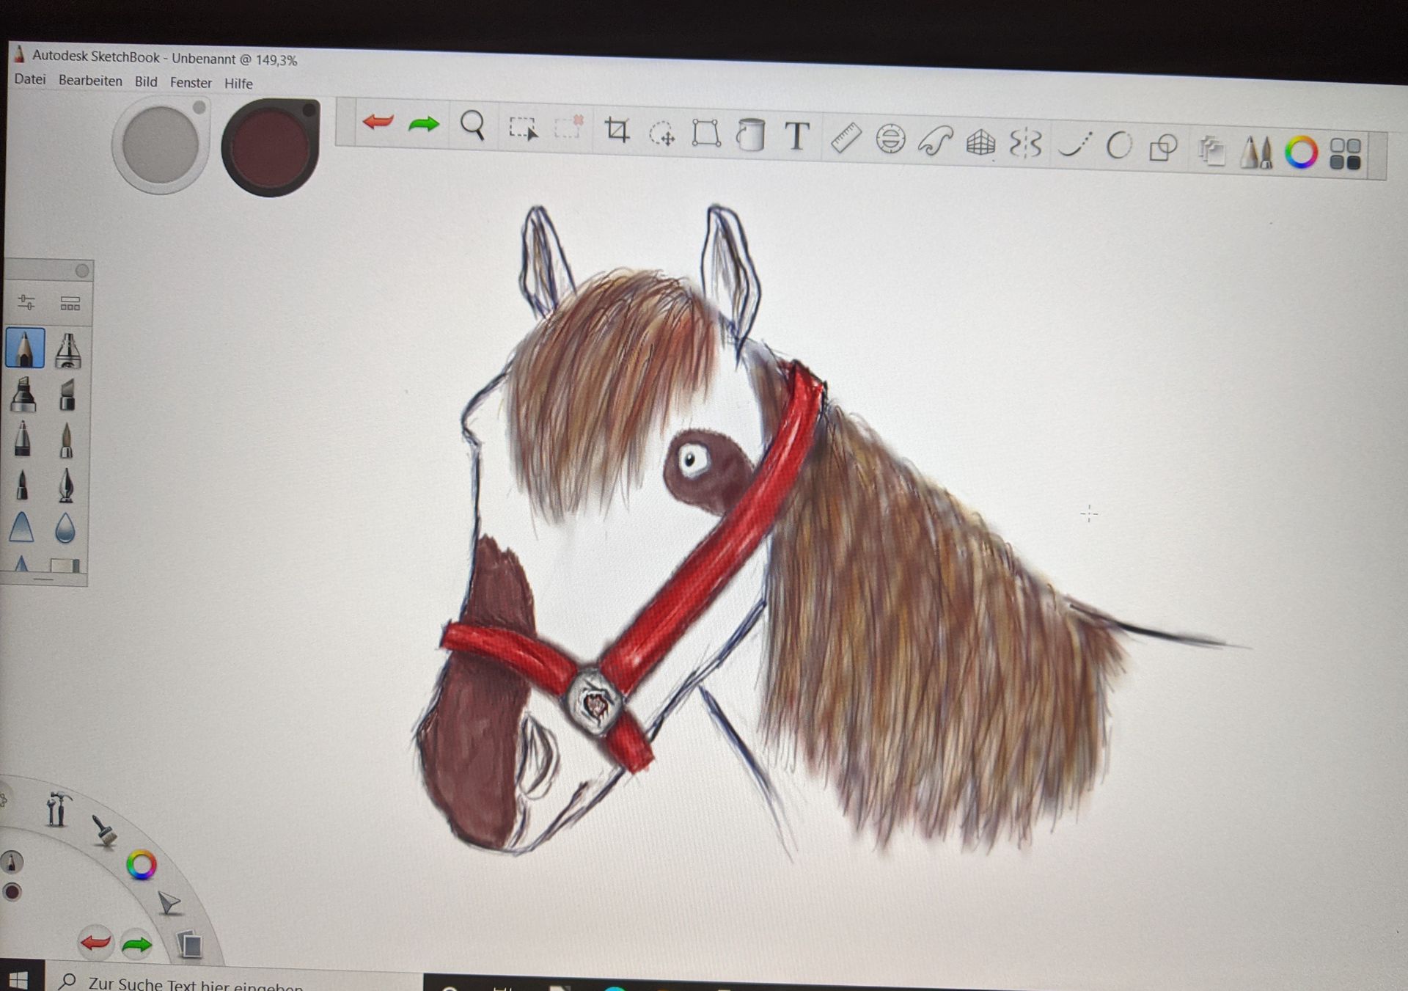Show the Brush Palette via toolbar brushes icon
Screen dimensions: 1408x991
point(1256,152)
